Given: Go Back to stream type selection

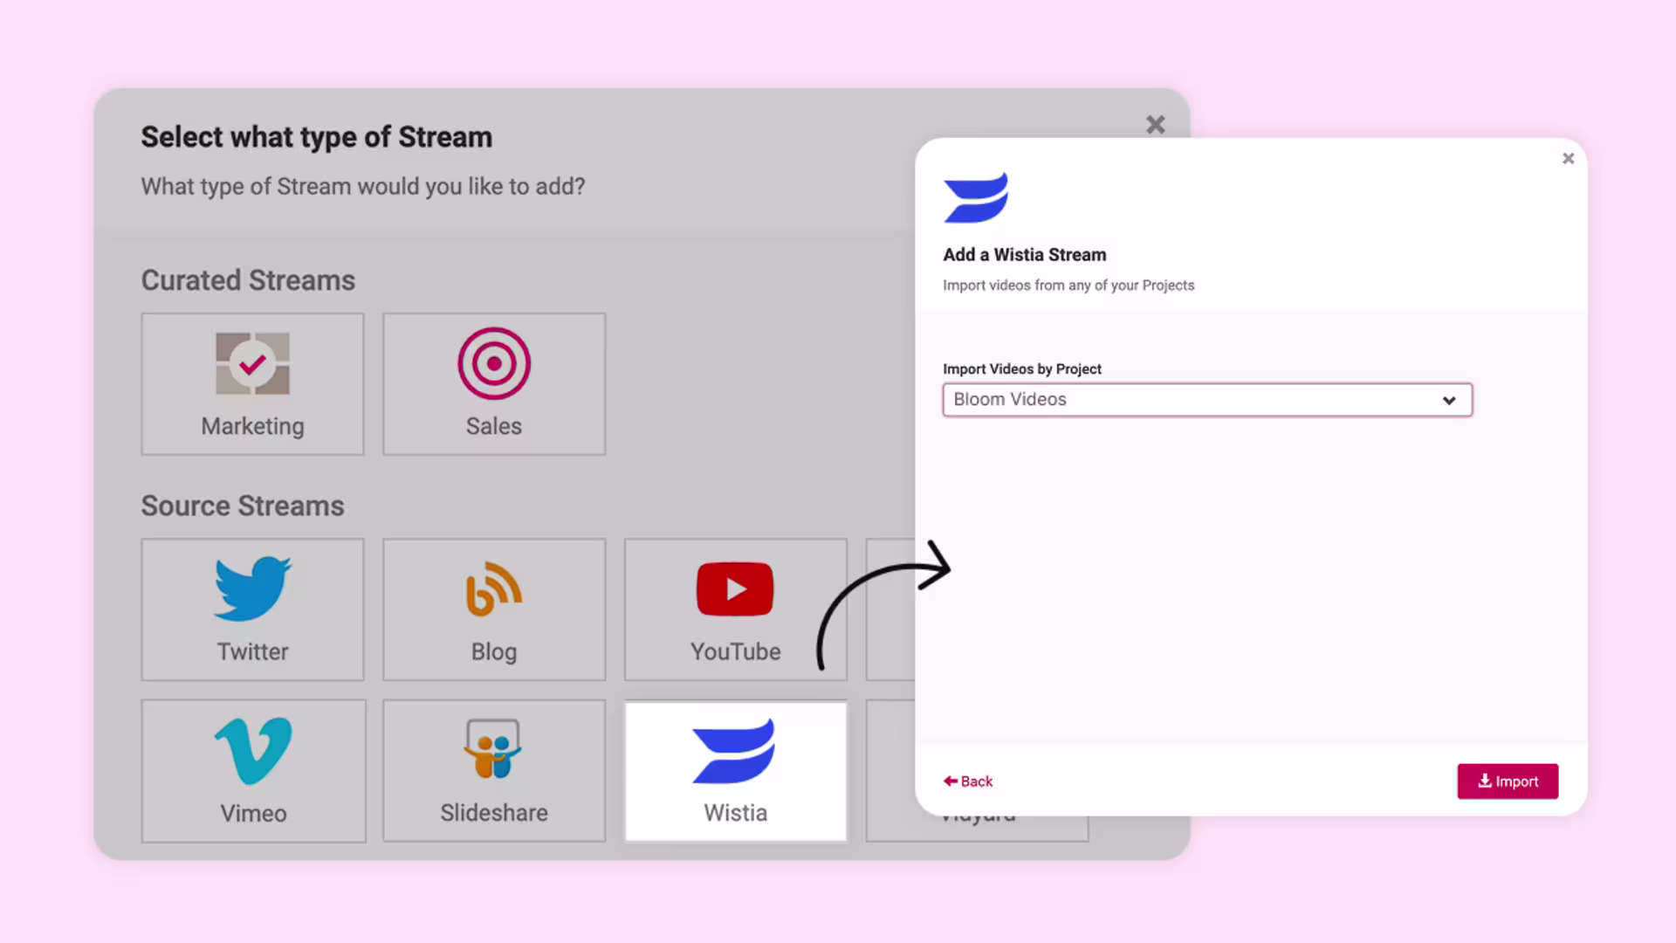Looking at the screenshot, I should (968, 781).
